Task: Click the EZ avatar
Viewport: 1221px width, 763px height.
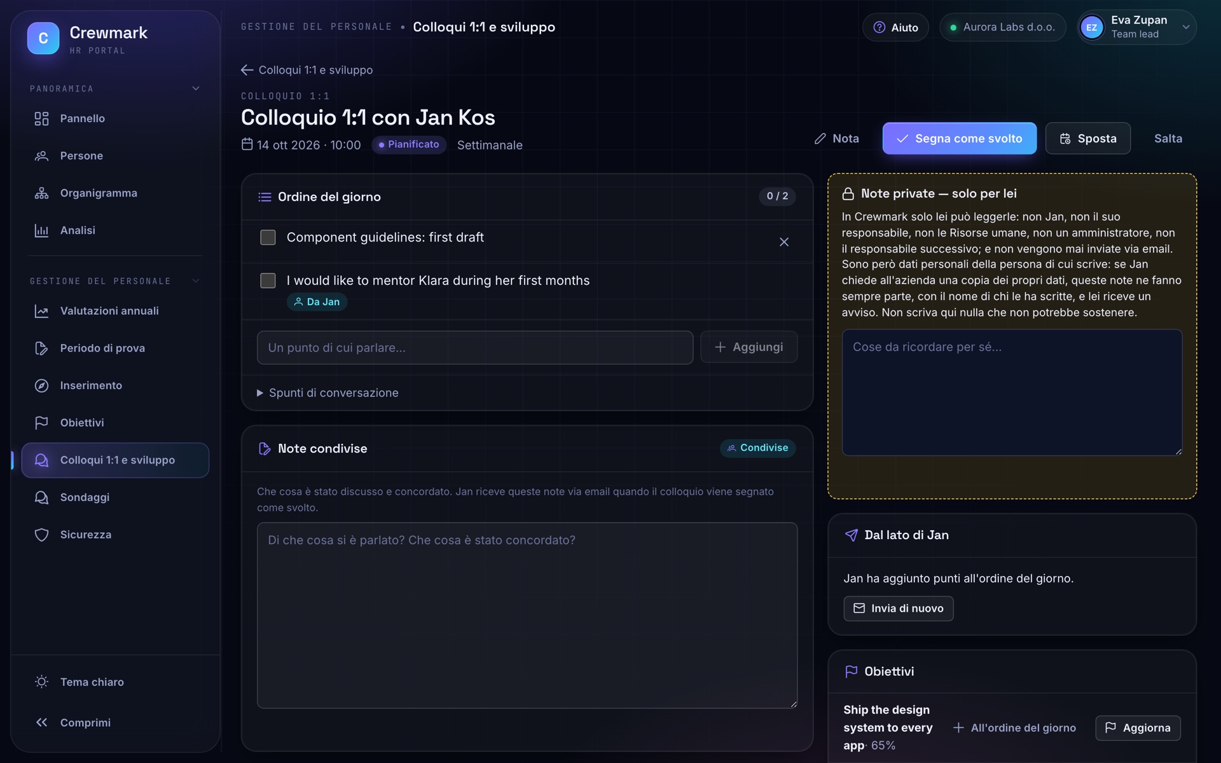Action: point(1092,27)
